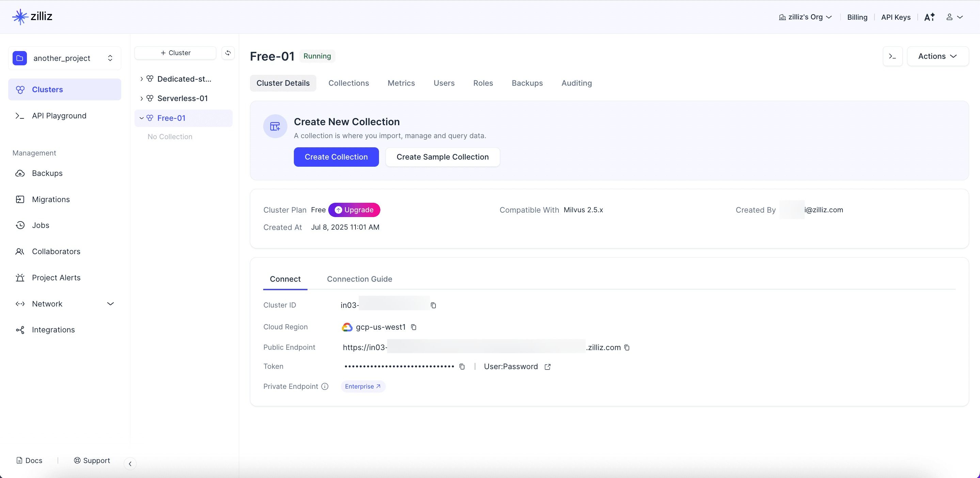Open API Playground
The image size is (980, 478).
coord(65,116)
